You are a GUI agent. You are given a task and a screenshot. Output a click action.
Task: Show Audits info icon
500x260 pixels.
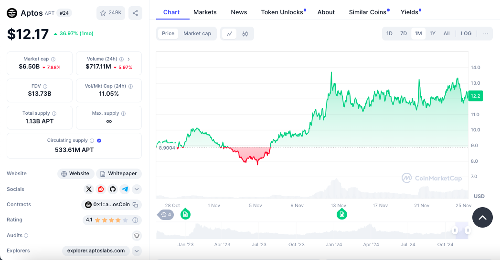(26, 236)
